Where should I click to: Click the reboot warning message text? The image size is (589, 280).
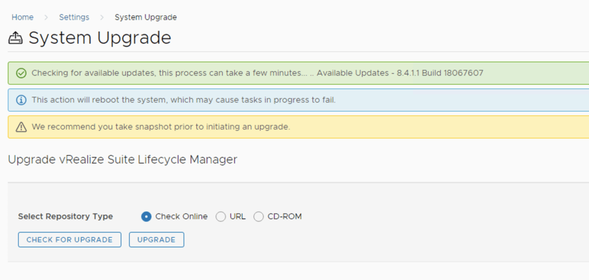click(183, 100)
